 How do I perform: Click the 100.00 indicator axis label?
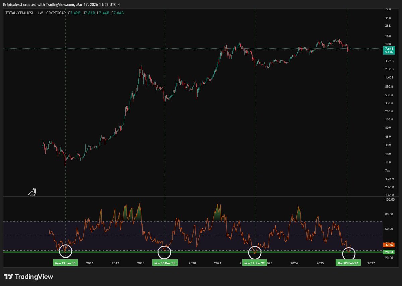click(390, 199)
